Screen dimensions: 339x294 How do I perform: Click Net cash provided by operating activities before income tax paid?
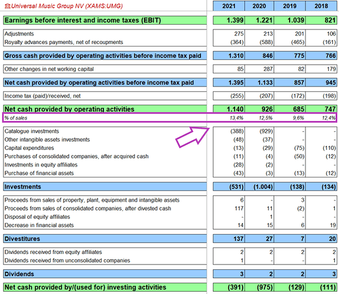point(99,83)
